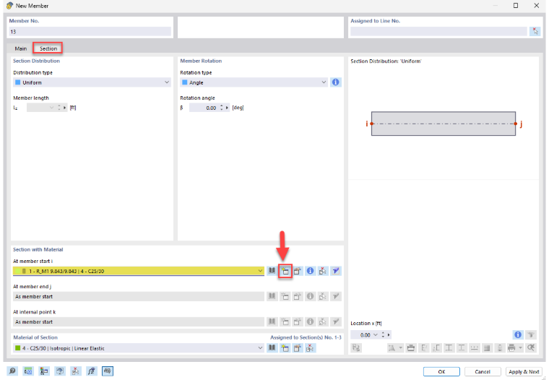Click the blue info icon near Location x
This screenshot has height=380, width=549.
pos(518,334)
